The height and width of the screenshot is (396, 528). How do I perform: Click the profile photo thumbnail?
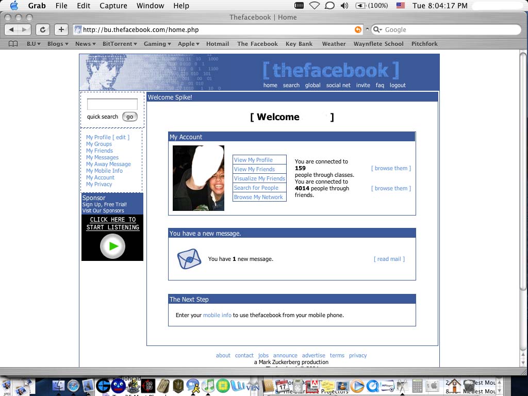tap(199, 178)
